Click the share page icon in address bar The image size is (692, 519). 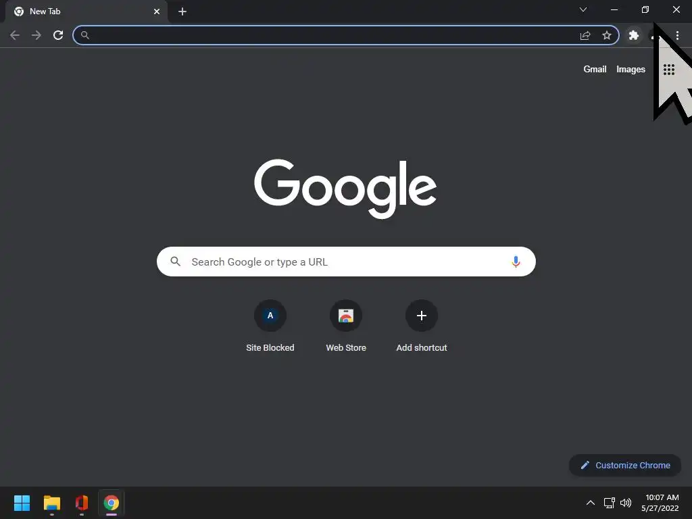(x=585, y=35)
